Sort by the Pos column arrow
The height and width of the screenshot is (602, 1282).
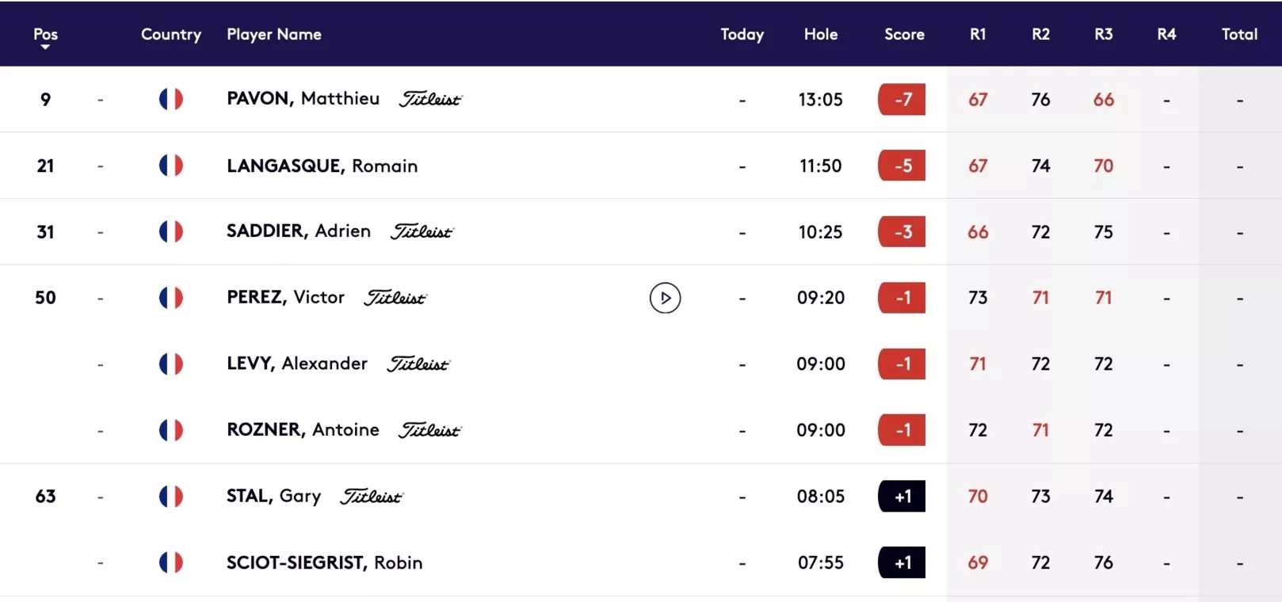click(45, 48)
